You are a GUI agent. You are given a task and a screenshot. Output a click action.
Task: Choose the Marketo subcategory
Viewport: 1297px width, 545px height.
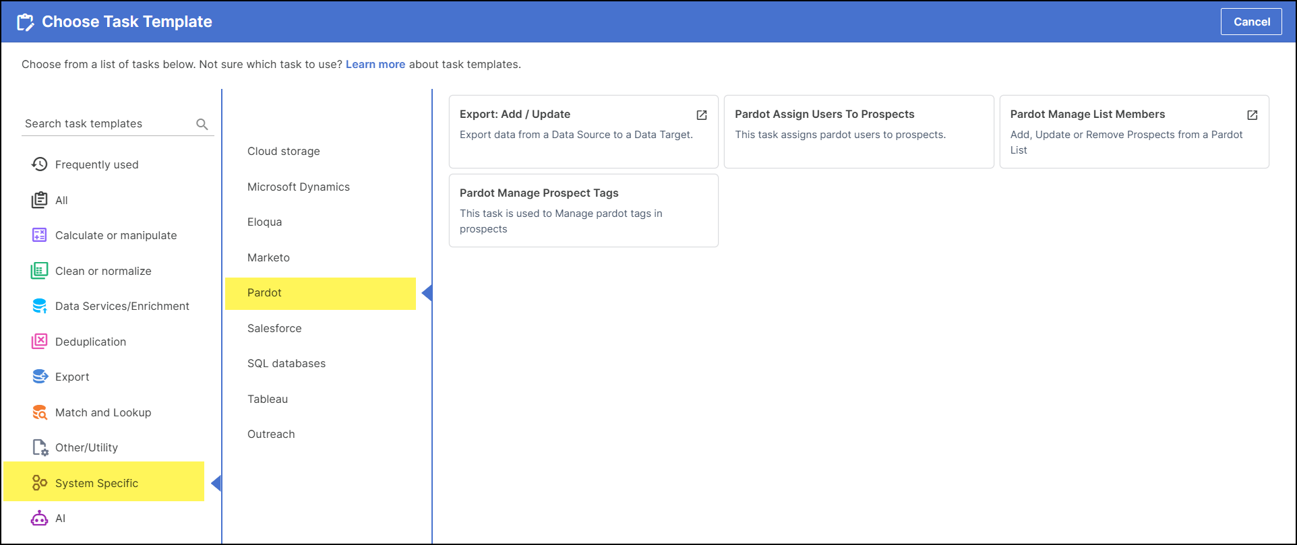tap(268, 257)
